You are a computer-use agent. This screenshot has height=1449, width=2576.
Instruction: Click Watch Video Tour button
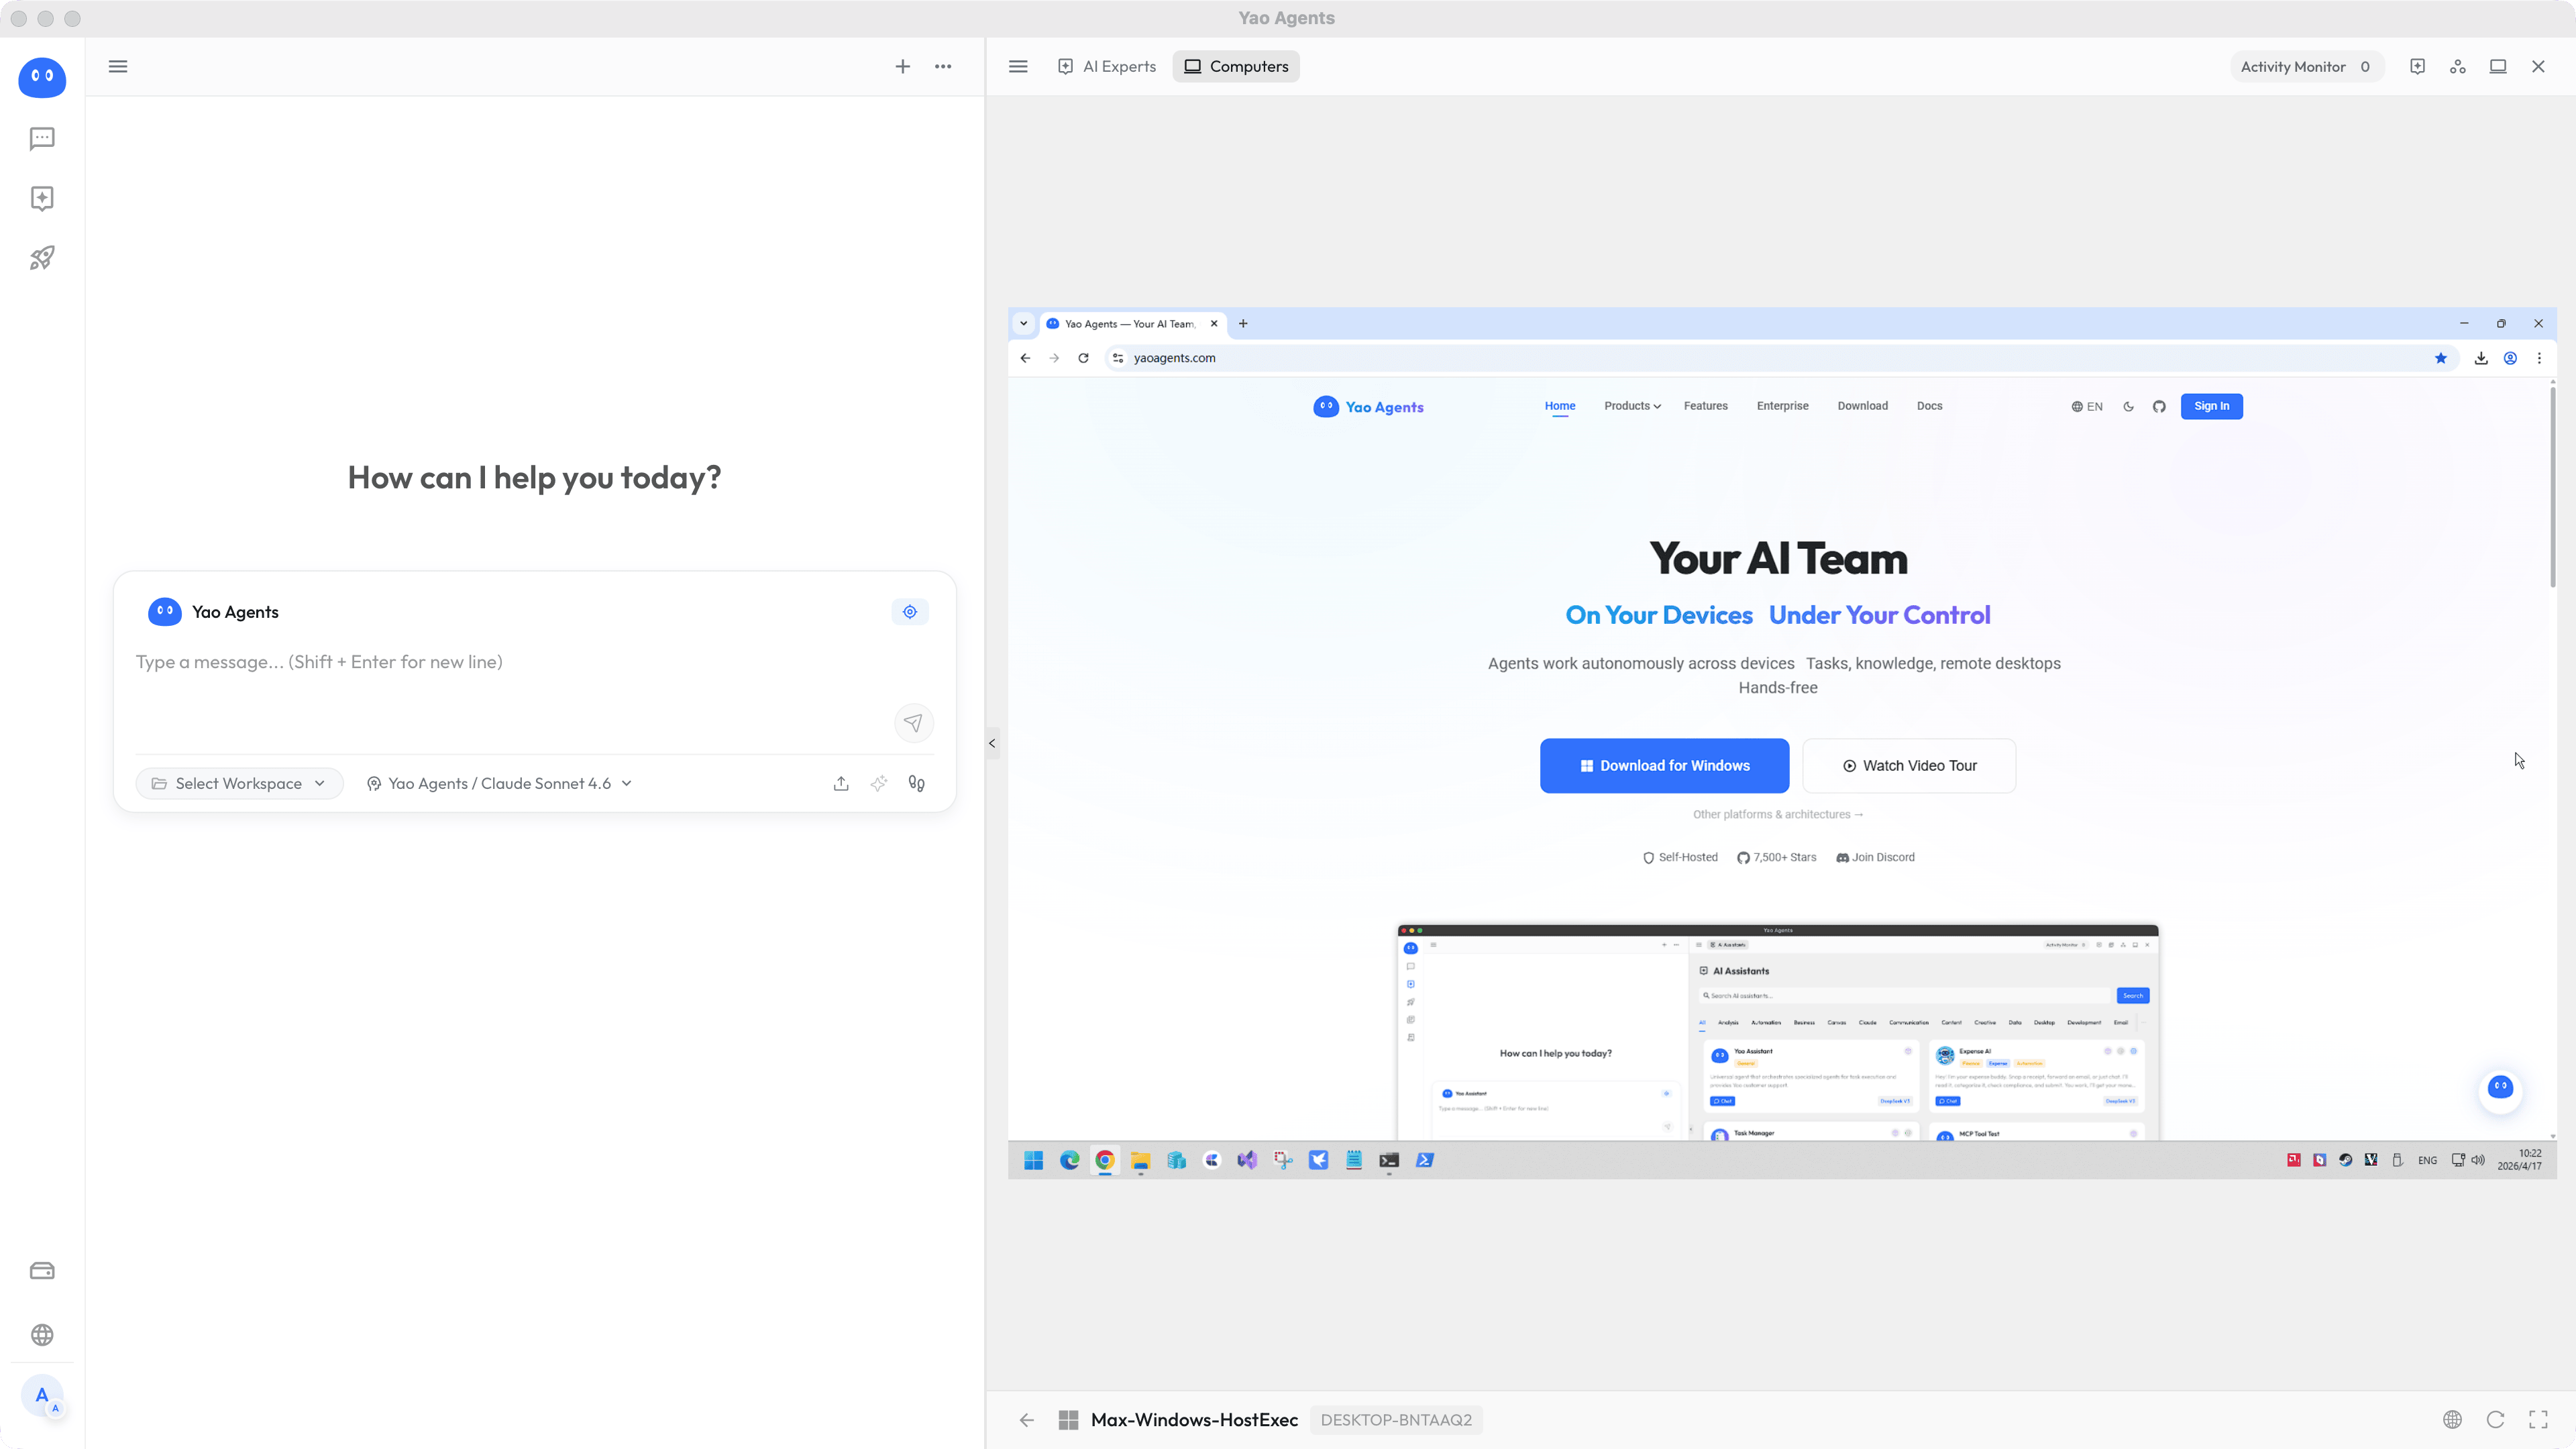coord(1909,766)
